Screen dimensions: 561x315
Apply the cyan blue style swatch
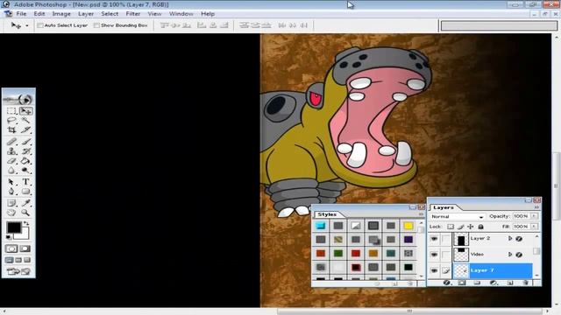(x=321, y=226)
